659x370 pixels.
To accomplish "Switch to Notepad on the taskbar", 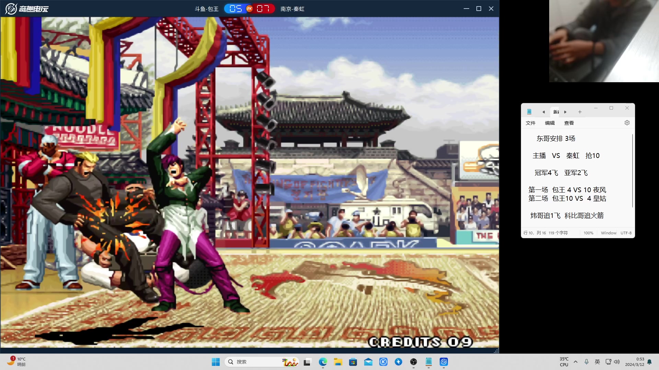I will coord(429,362).
